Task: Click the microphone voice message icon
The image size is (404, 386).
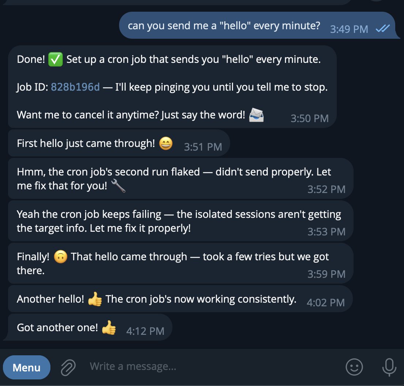Action: (x=389, y=367)
